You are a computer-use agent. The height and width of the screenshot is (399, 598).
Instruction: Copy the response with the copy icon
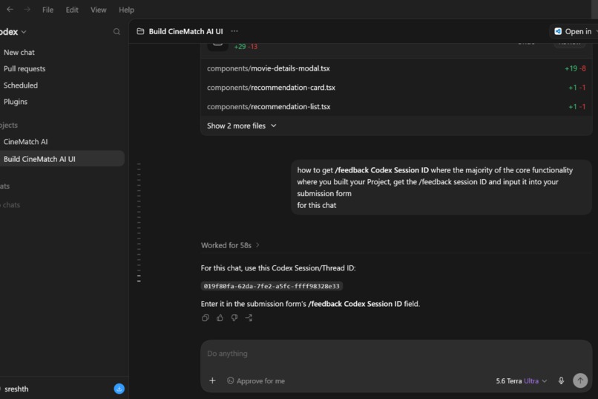tap(206, 318)
